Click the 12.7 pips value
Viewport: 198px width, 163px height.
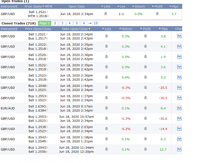pos(163,149)
